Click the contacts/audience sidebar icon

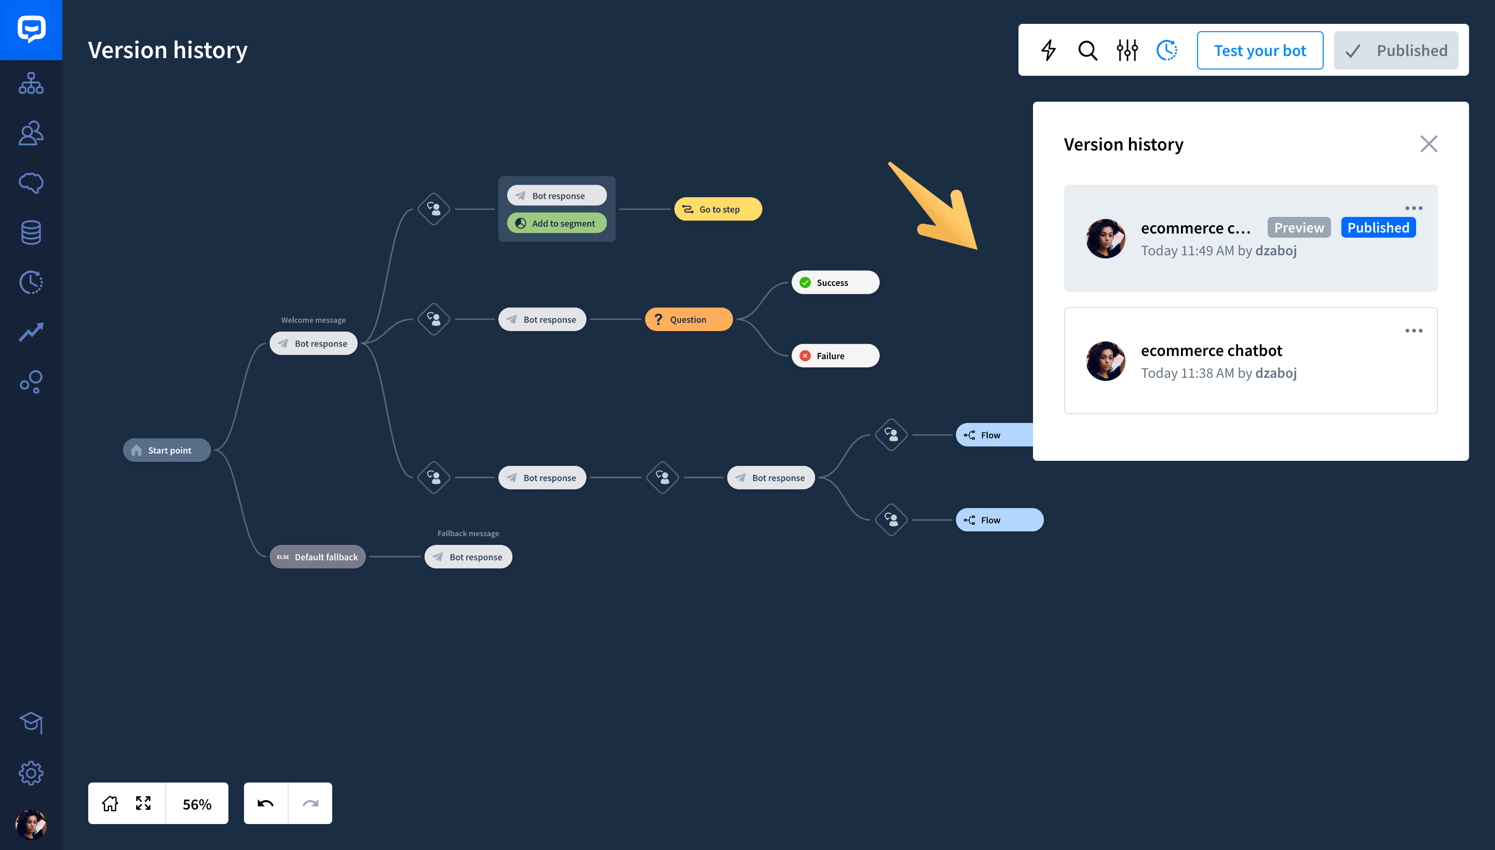[x=30, y=132]
